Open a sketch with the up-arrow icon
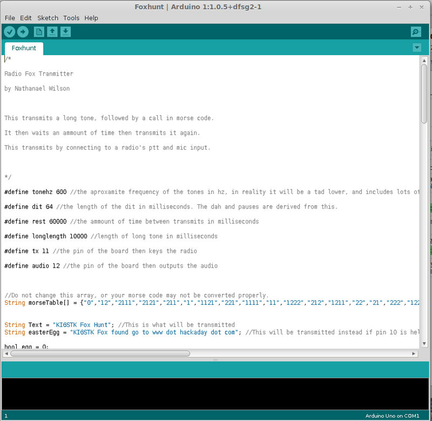The width and height of the screenshot is (432, 421). [x=52, y=32]
